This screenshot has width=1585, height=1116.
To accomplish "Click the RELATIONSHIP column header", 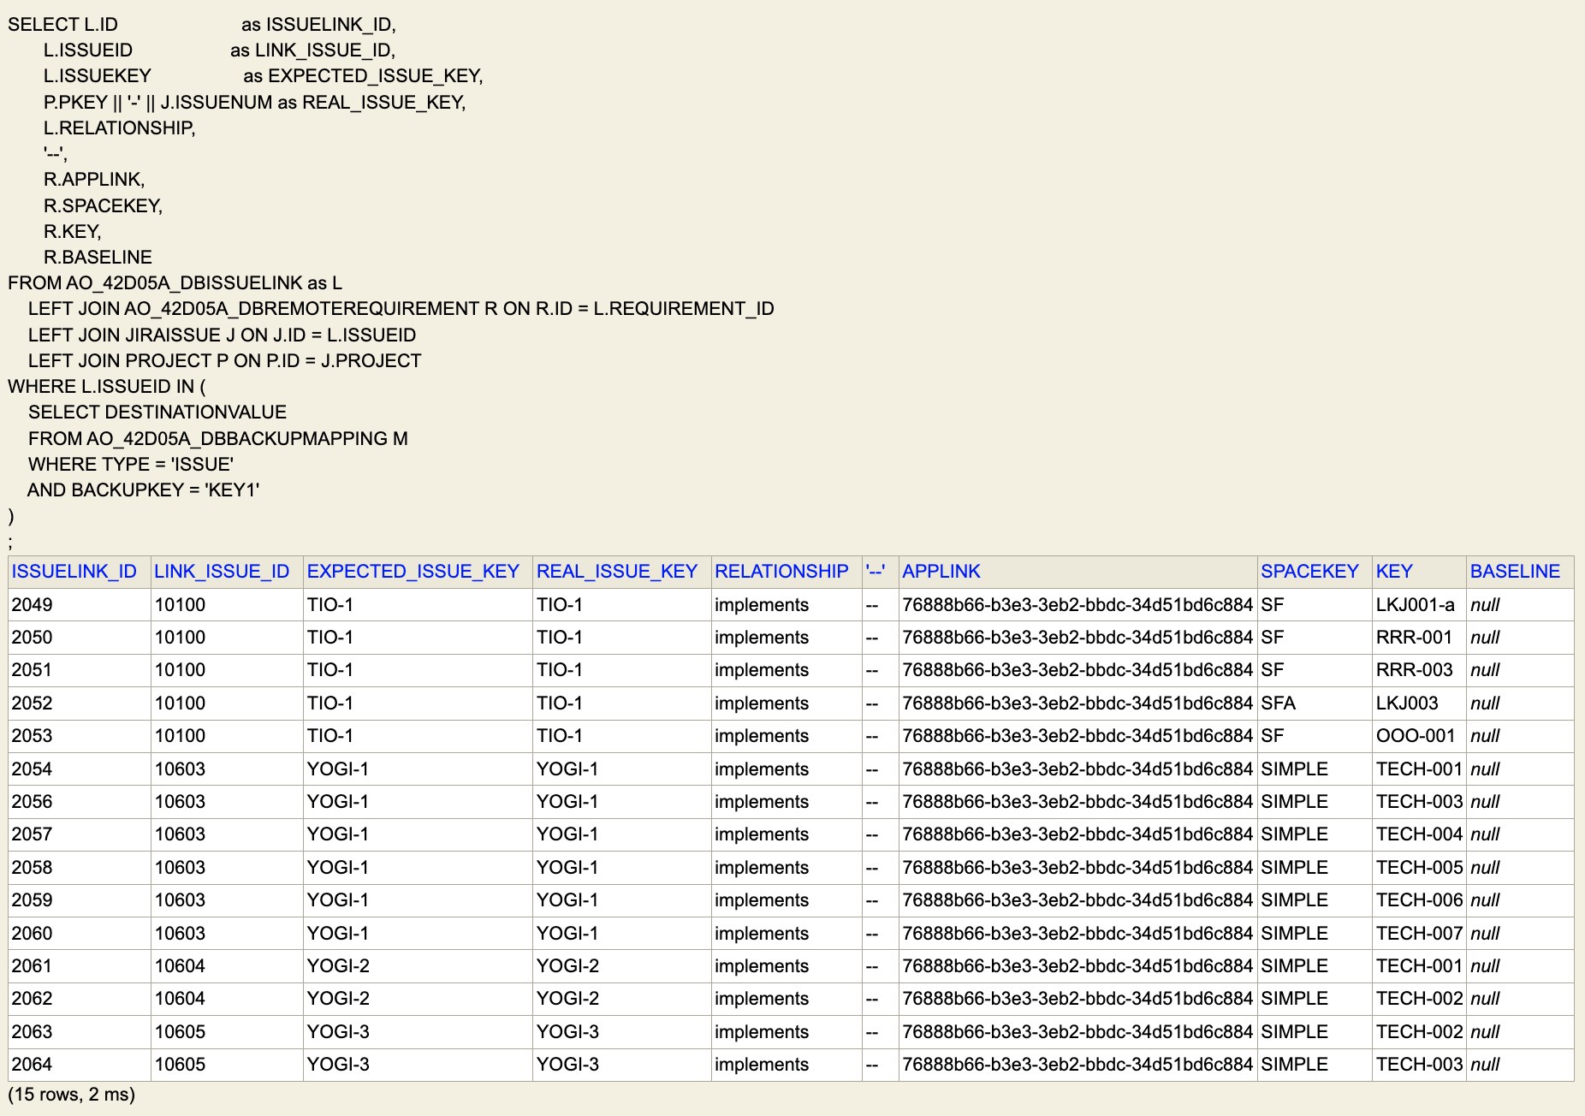I will click(781, 571).
